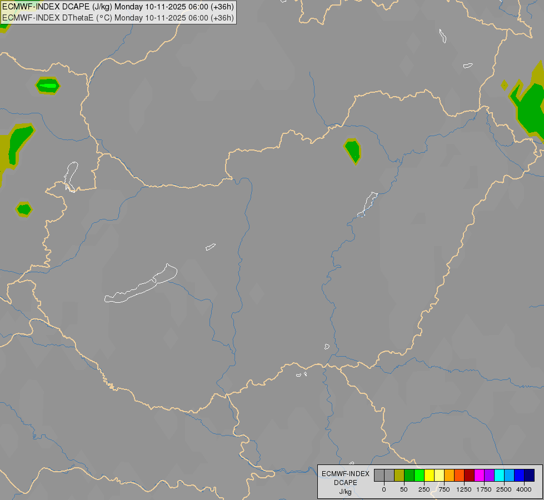544x500 pixels.
Task: Click the Lake Tisza outline in the east
Action: (368, 204)
